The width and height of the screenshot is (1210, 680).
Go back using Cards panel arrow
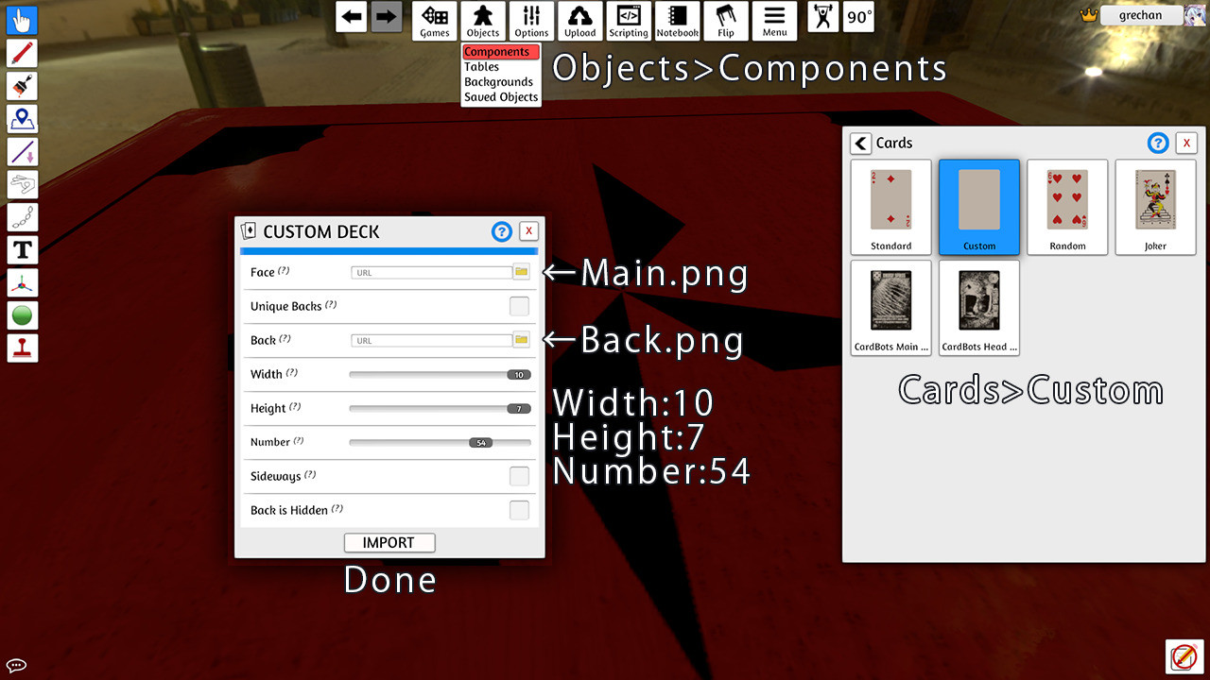pyautogui.click(x=860, y=144)
